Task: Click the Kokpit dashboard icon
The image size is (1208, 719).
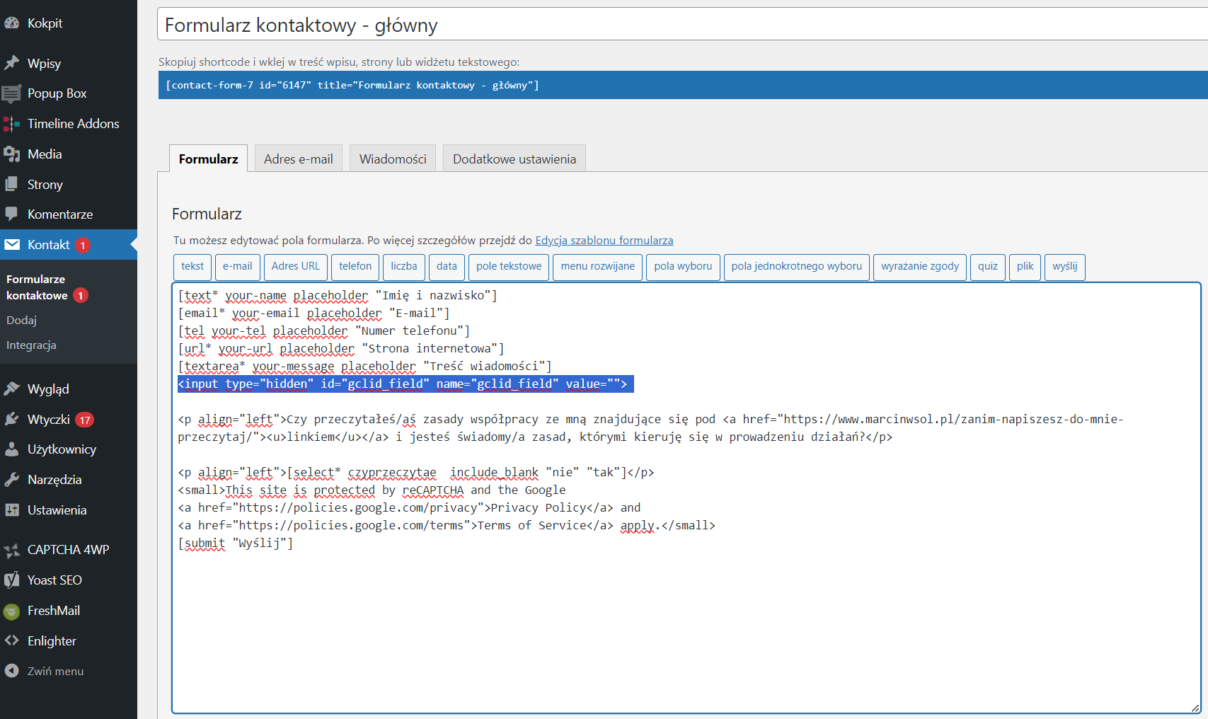Action: point(11,23)
